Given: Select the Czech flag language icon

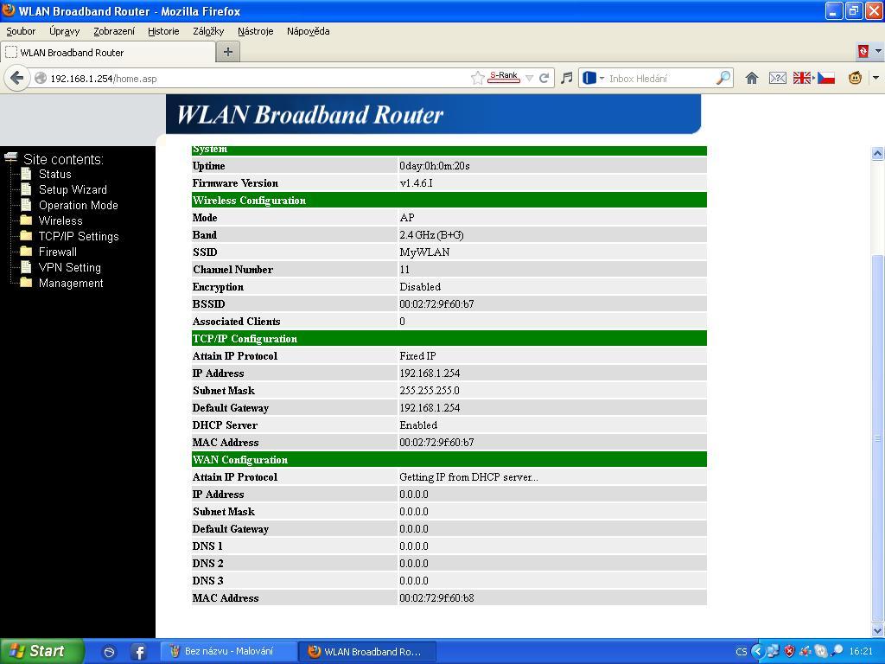Looking at the screenshot, I should (826, 78).
